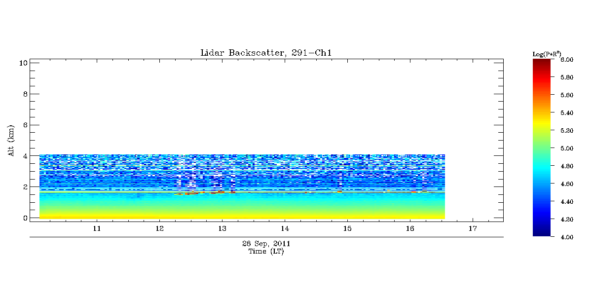Click the "Time (LT)" x-axis label
The width and height of the screenshot is (592, 296).
point(266,251)
